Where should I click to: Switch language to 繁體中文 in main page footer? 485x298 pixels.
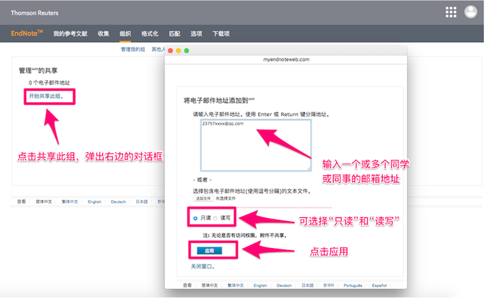(x=70, y=202)
